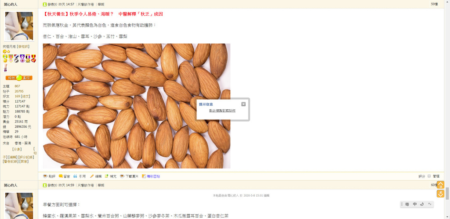Click the 點評 comment icon button
This screenshot has width=450, height=219.
[49, 176]
